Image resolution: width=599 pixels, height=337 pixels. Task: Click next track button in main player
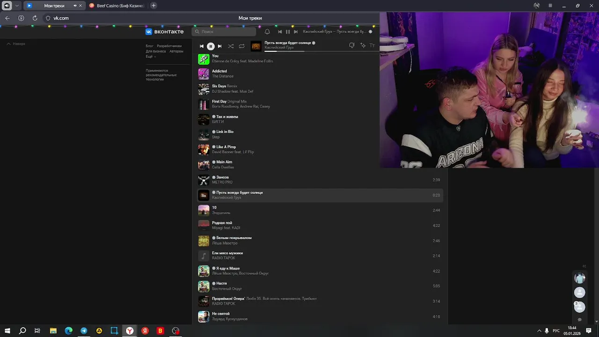[219, 46]
